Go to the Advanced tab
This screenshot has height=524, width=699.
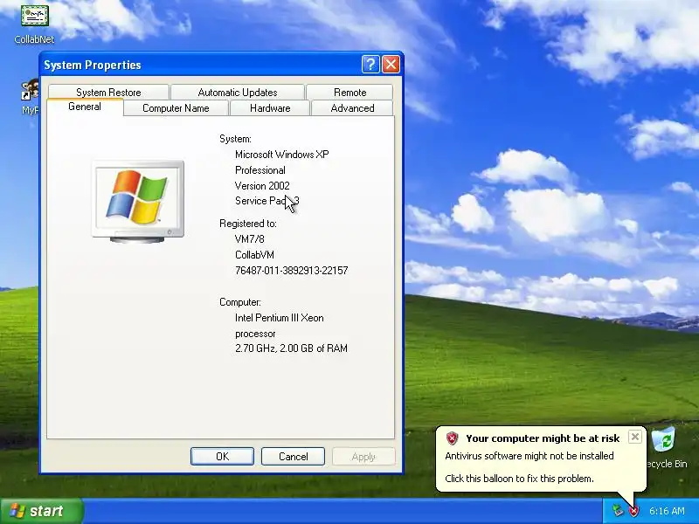(x=352, y=108)
